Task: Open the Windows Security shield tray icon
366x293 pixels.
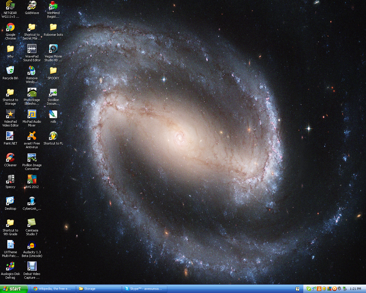Action: [x=324, y=289]
